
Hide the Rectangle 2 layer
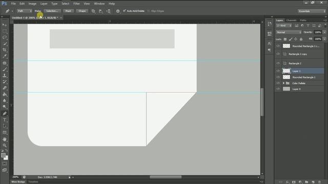click(278, 63)
